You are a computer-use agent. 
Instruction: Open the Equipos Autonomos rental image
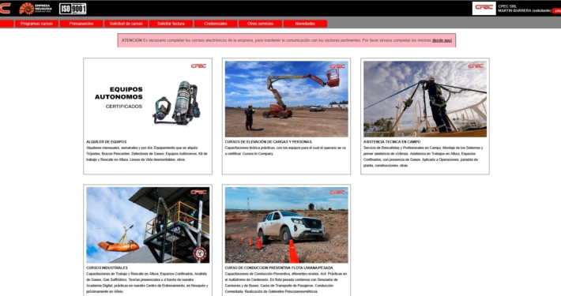coord(148,99)
